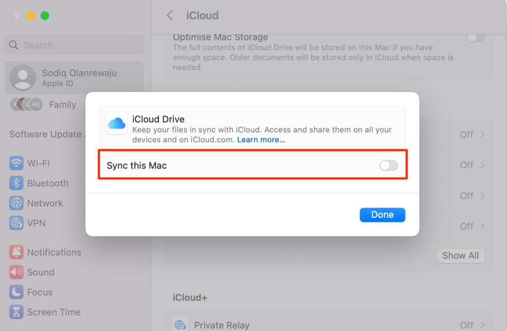
Task: Click the search magnifier icon
Action: (x=13, y=45)
